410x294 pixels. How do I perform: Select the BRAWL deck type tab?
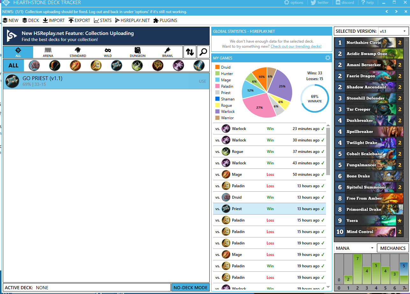[x=168, y=52]
